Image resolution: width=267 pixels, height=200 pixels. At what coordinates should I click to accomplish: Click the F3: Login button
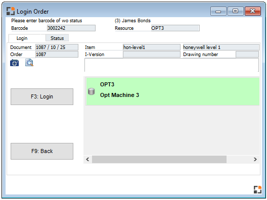pyautogui.click(x=42, y=96)
